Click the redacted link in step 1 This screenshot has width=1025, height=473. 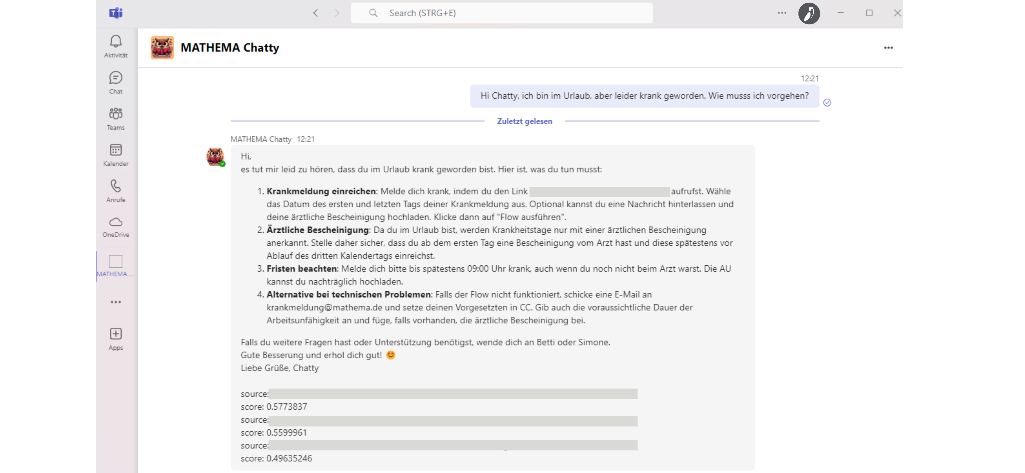[x=599, y=192]
